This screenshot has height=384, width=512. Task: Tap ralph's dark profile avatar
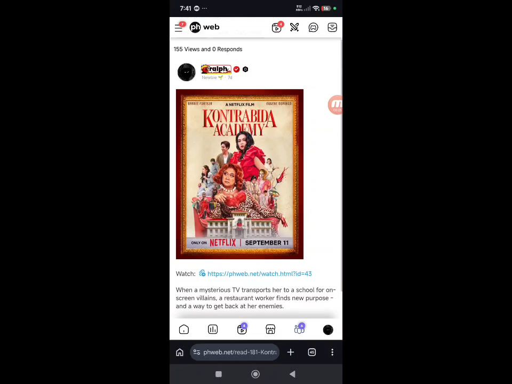(187, 72)
